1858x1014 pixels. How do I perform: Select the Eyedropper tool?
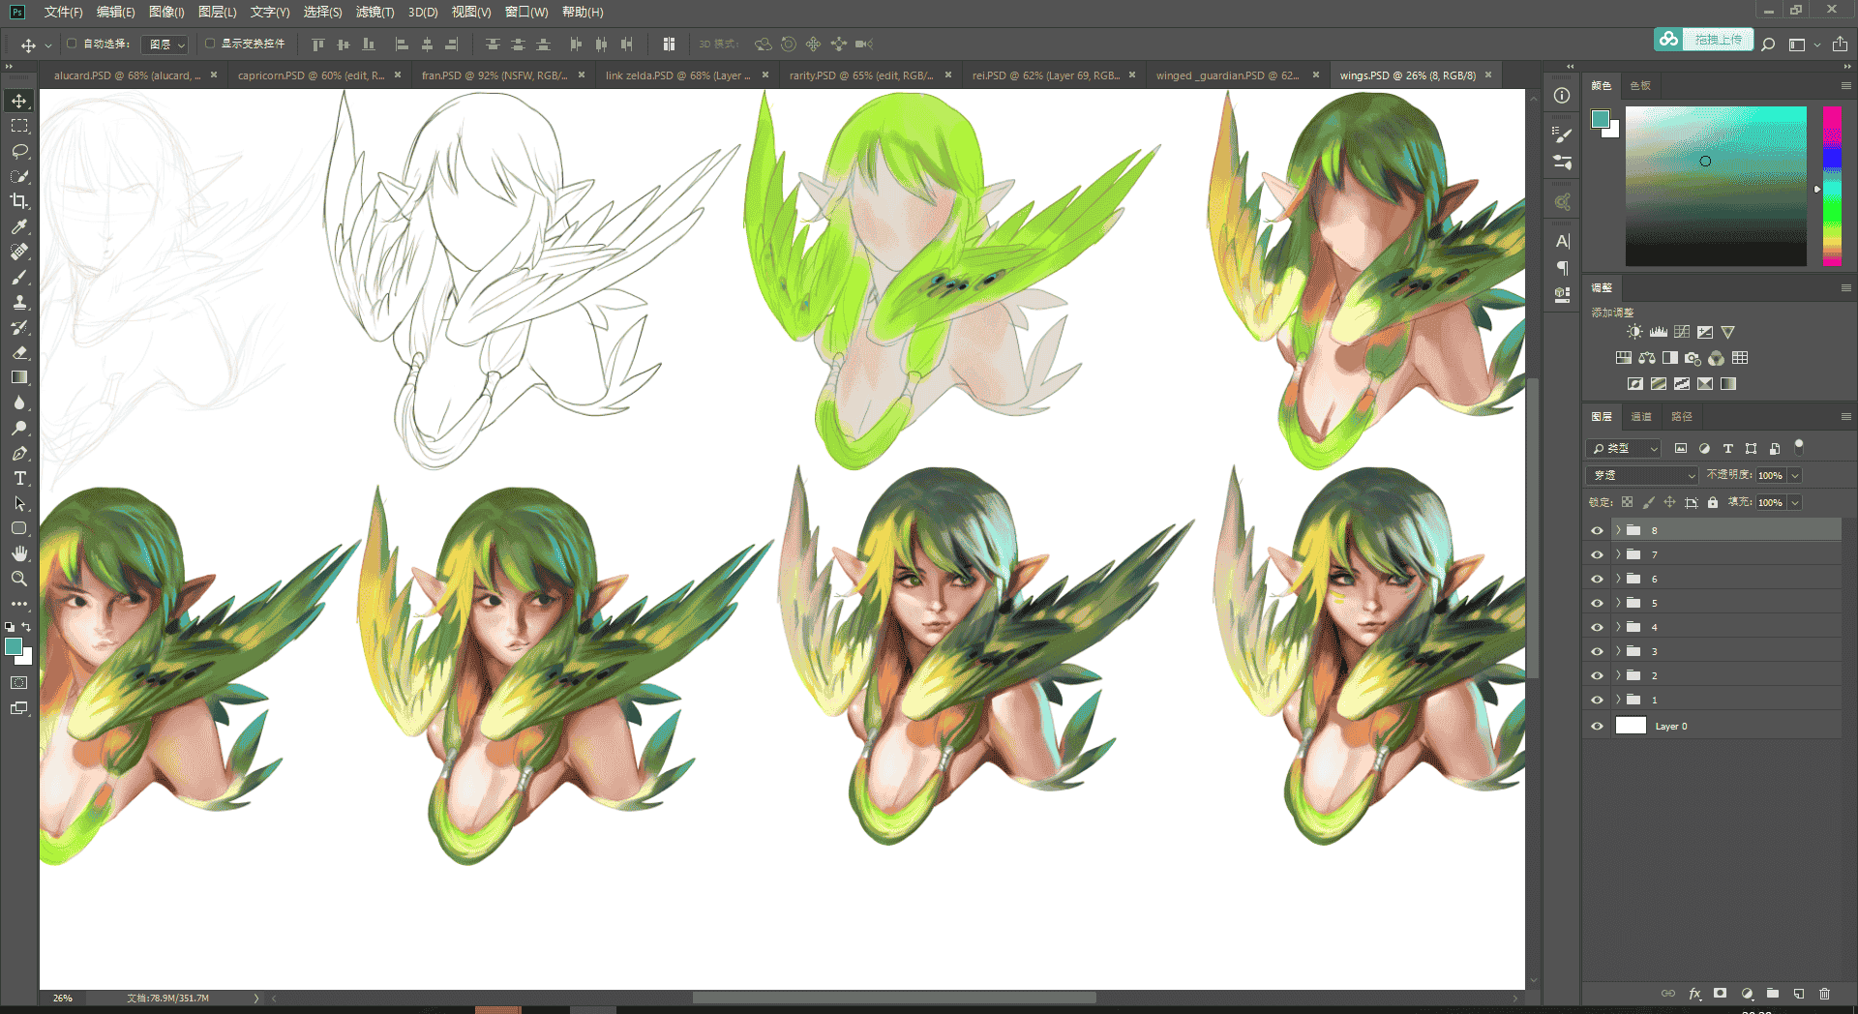coord(19,226)
